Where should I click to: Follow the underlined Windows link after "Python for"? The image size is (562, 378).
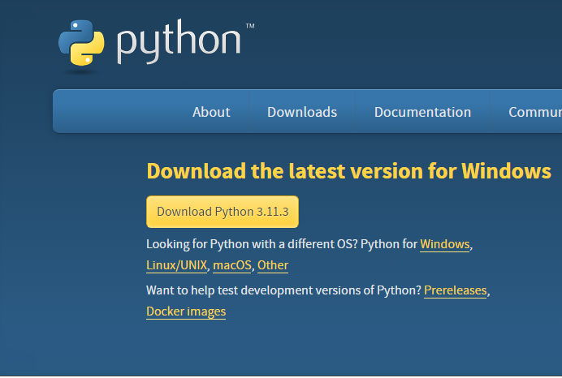(444, 244)
